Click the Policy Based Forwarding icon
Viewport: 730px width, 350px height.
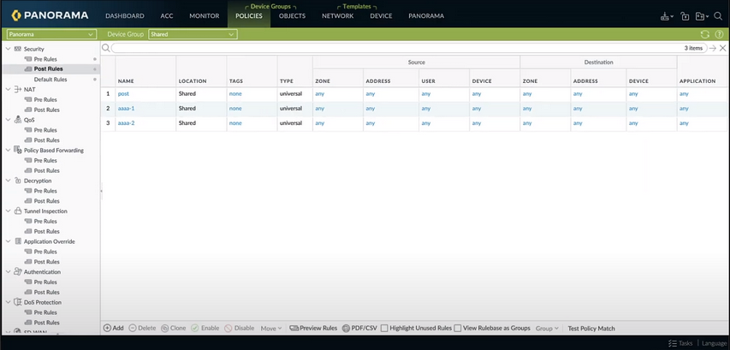pos(18,150)
